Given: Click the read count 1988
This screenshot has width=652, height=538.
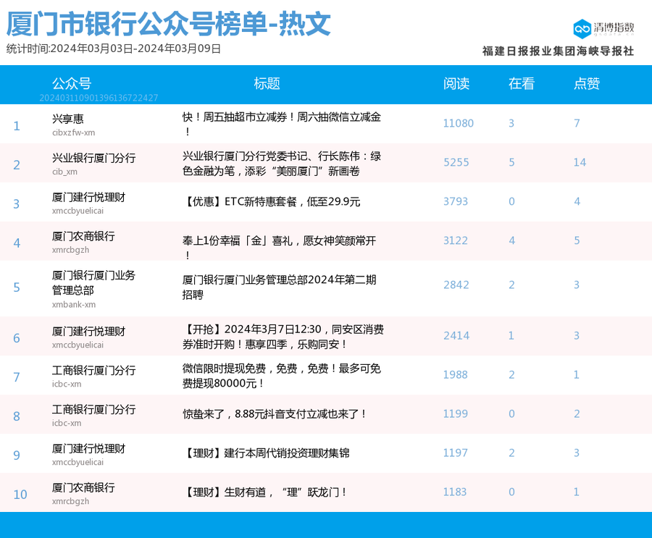Looking at the screenshot, I should (x=456, y=374).
